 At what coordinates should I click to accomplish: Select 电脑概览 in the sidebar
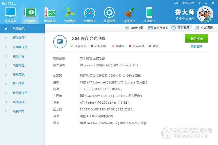22,29
